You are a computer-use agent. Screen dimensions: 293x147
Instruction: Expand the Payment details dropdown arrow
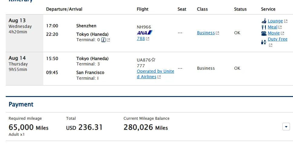coord(286,127)
